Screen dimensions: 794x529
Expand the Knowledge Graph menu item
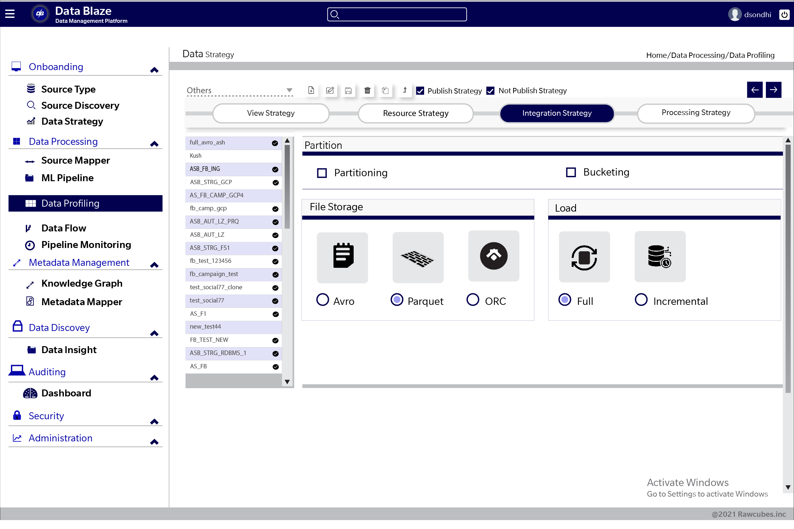(x=81, y=283)
